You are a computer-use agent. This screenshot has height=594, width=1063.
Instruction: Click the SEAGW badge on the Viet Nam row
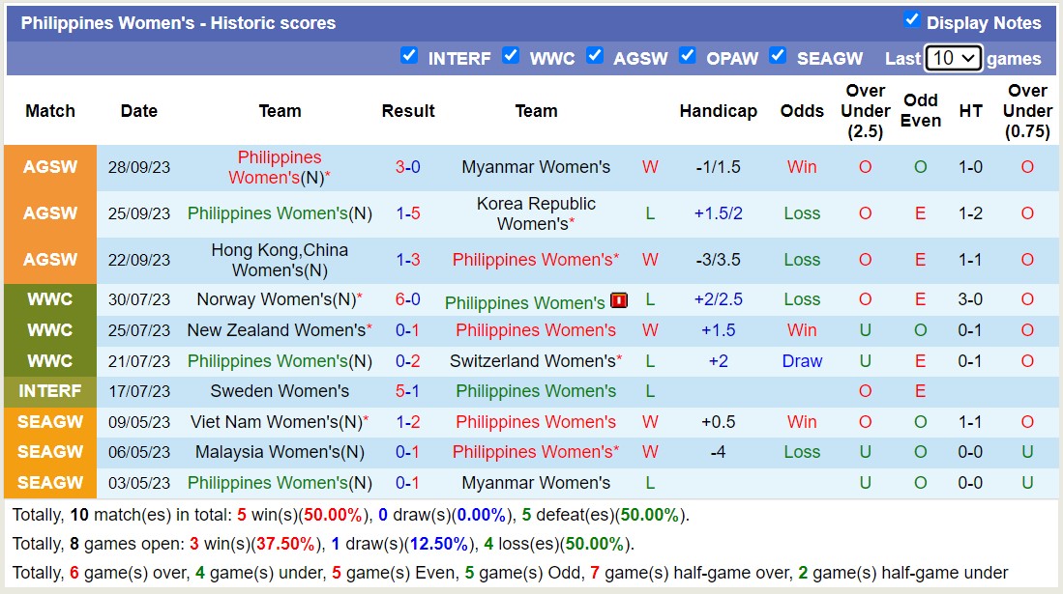[x=49, y=422]
